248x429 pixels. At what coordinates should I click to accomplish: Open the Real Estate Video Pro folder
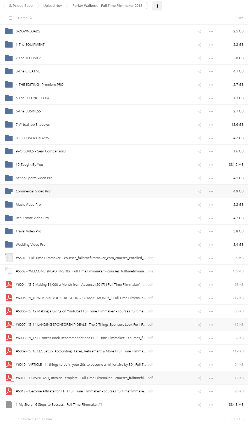[x=32, y=218]
